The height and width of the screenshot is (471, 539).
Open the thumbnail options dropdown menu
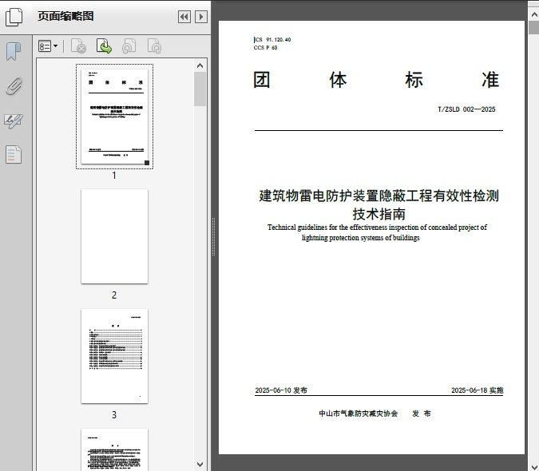pos(48,46)
